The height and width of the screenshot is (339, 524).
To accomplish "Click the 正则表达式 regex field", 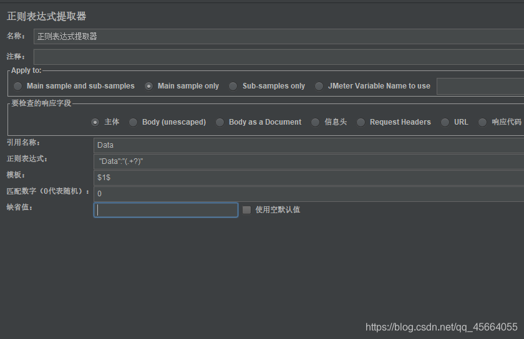I will (x=309, y=161).
